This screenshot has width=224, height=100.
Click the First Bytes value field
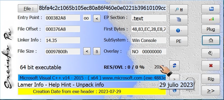click(x=149, y=29)
